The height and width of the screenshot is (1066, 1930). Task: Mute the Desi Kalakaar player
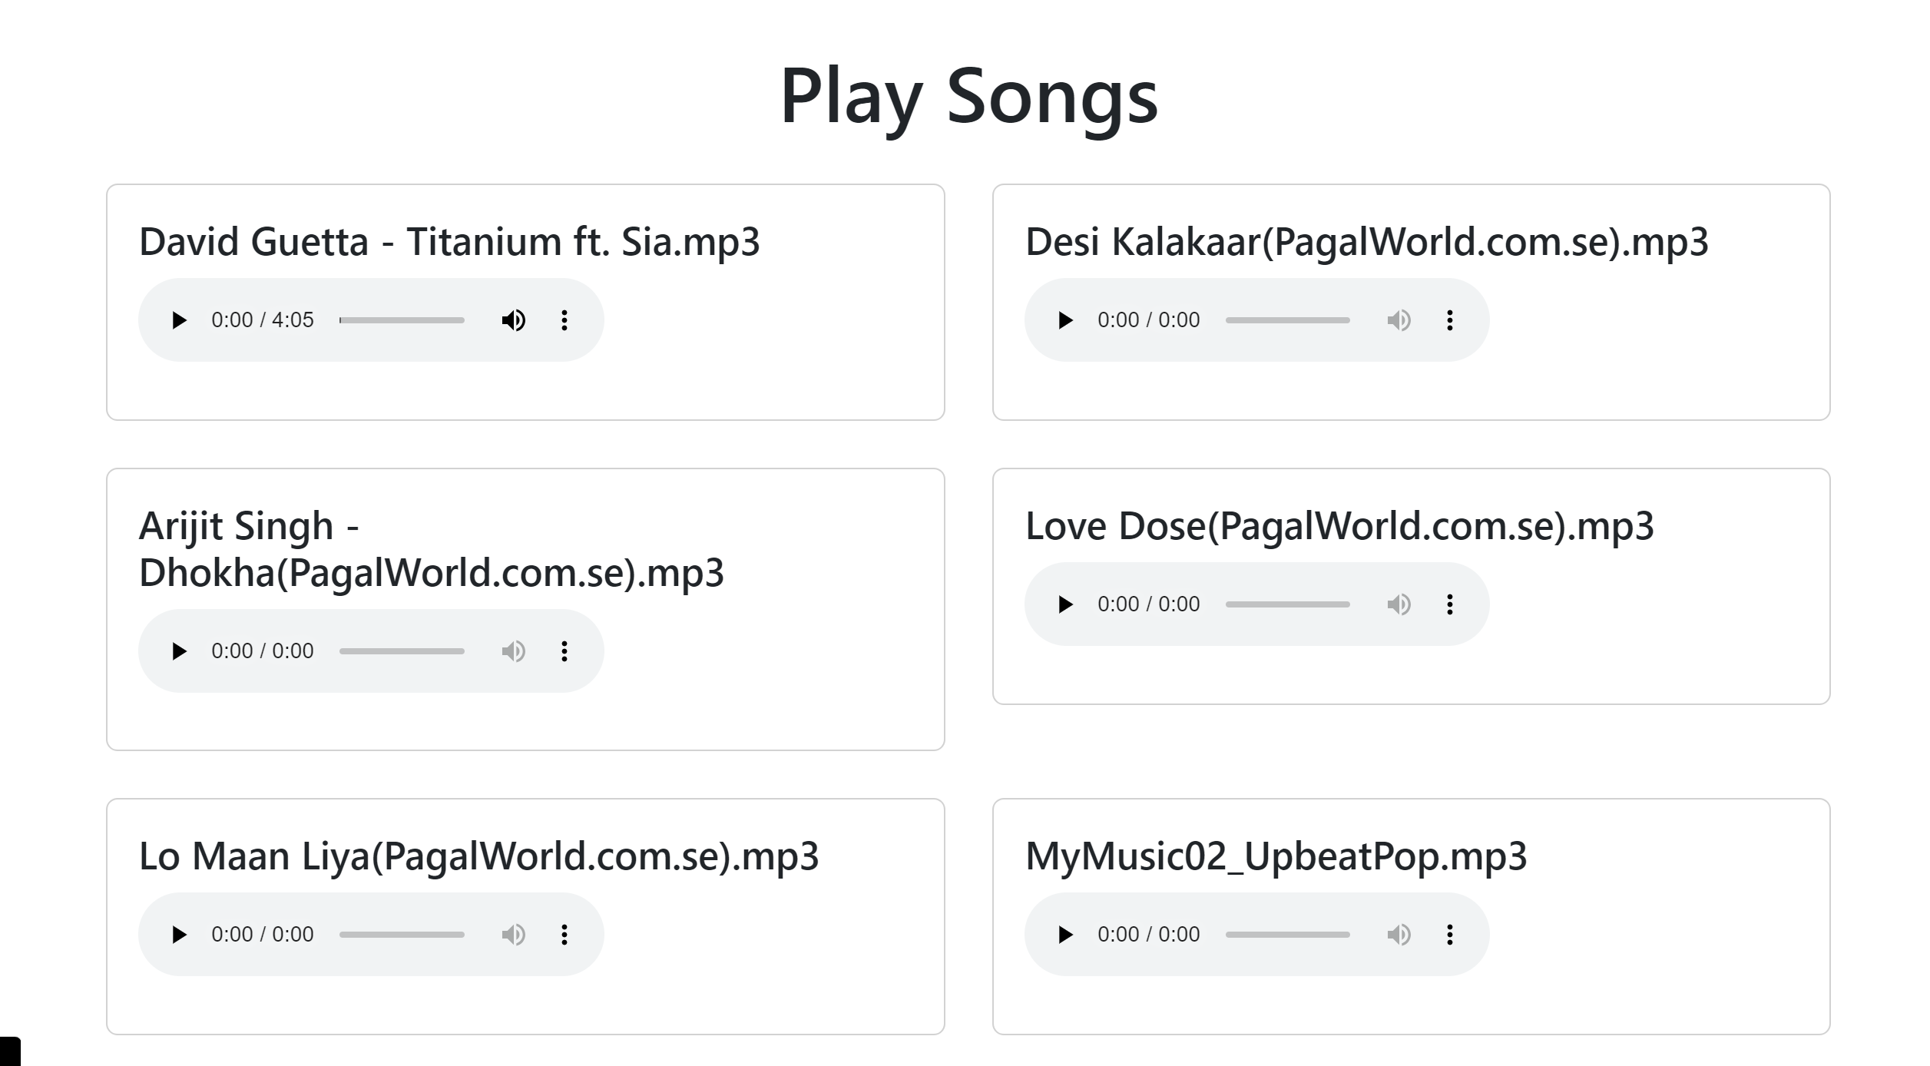(x=1399, y=320)
